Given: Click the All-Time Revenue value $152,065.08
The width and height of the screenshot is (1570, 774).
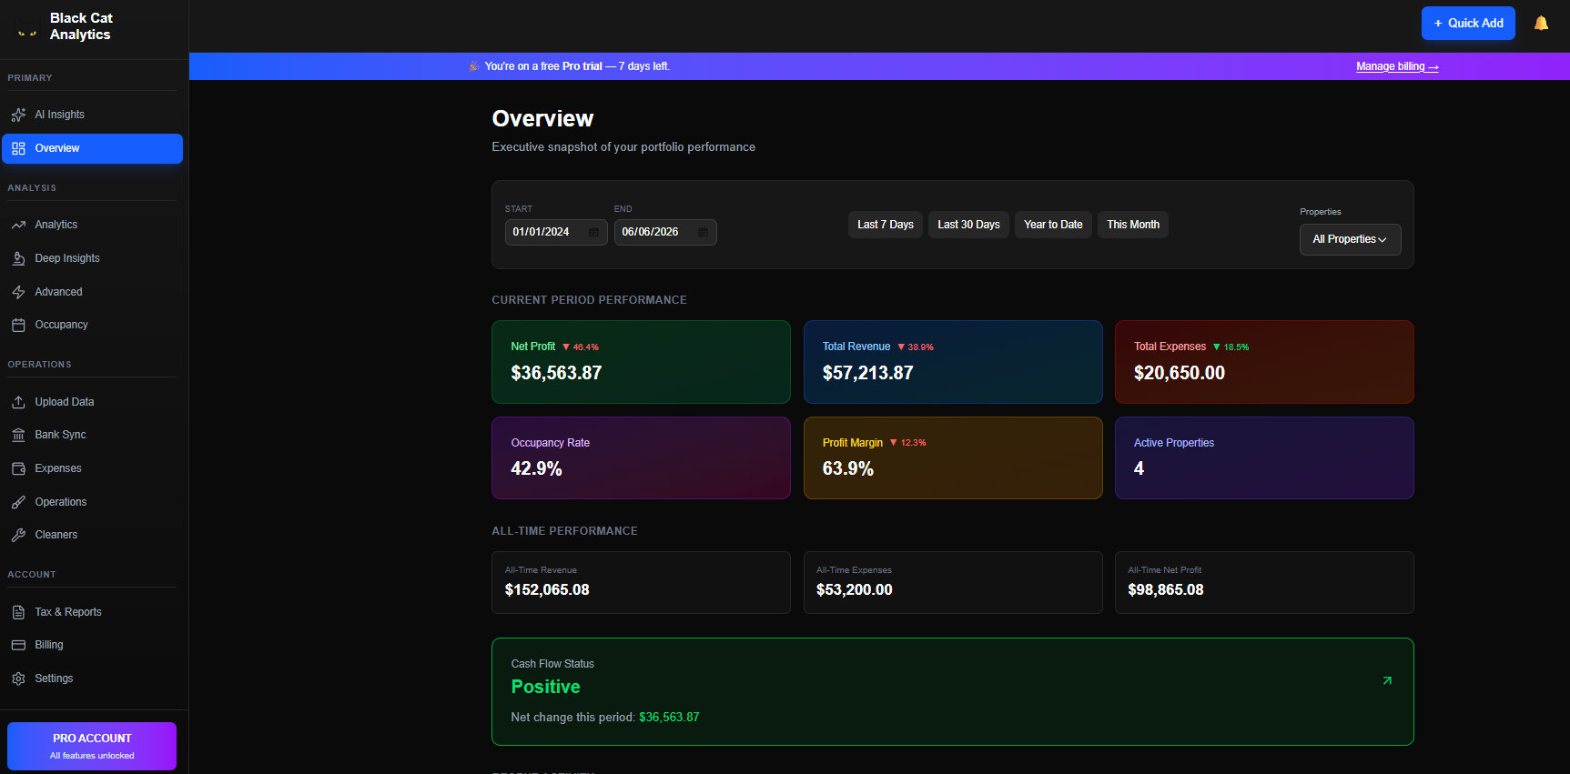Looking at the screenshot, I should [547, 589].
